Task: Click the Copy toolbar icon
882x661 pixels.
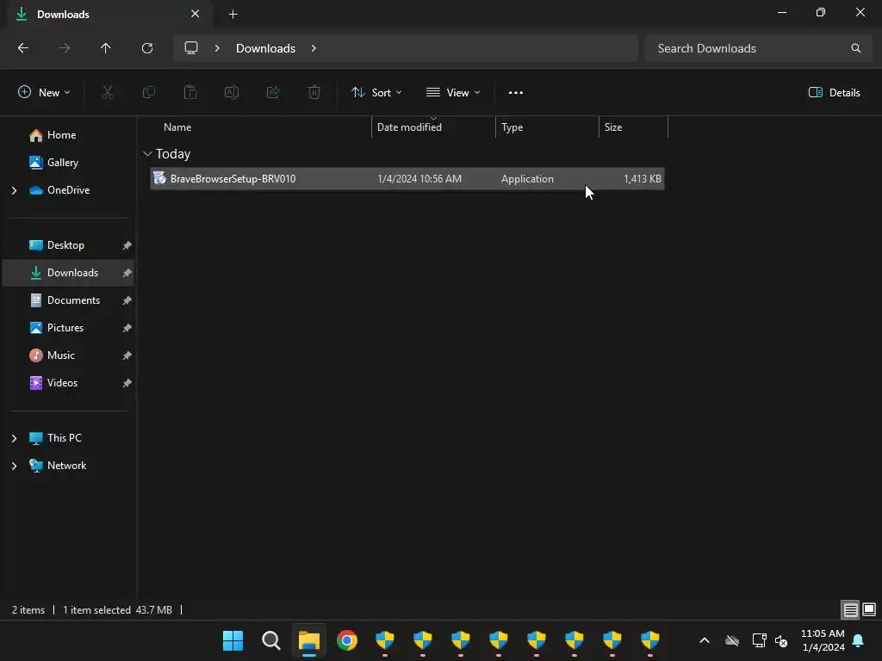Action: [x=149, y=93]
